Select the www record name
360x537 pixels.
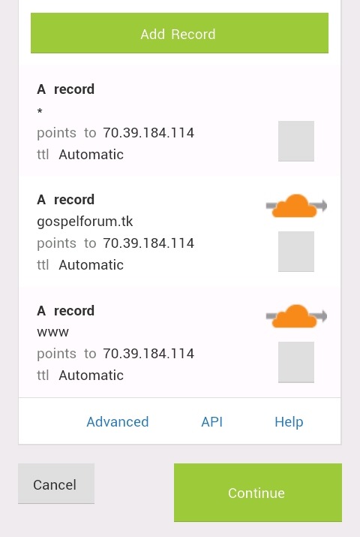52,332
